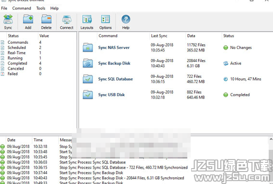The height and width of the screenshot is (184, 273).
Task: Open the Command menu
Action: 22,8
